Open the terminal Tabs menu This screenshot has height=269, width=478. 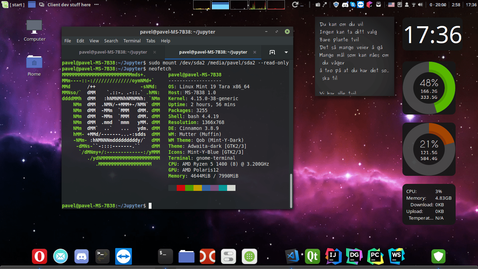pos(151,41)
